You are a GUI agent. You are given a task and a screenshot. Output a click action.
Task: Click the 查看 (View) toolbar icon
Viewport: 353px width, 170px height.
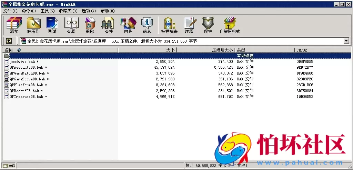pyautogui.click(x=71, y=25)
